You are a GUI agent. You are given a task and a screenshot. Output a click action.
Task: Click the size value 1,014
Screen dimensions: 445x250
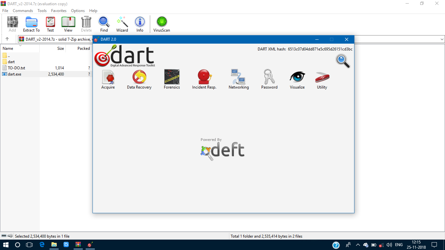[59, 68]
